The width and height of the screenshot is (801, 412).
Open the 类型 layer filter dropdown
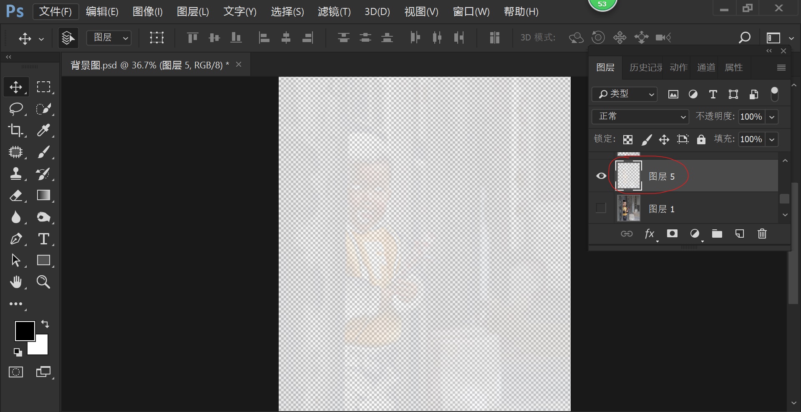point(625,94)
